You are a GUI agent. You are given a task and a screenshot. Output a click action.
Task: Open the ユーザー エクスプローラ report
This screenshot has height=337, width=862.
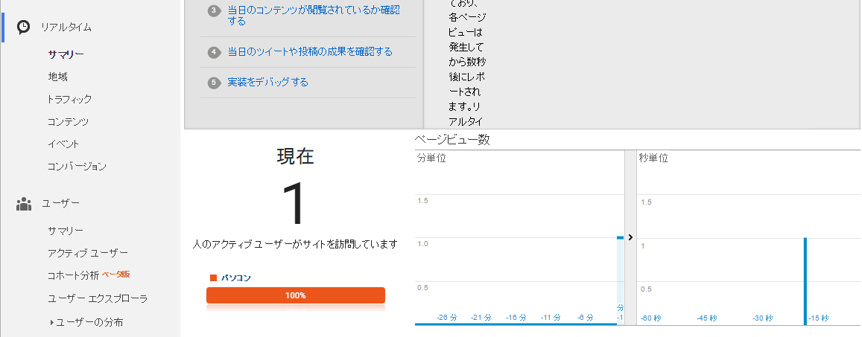point(98,298)
